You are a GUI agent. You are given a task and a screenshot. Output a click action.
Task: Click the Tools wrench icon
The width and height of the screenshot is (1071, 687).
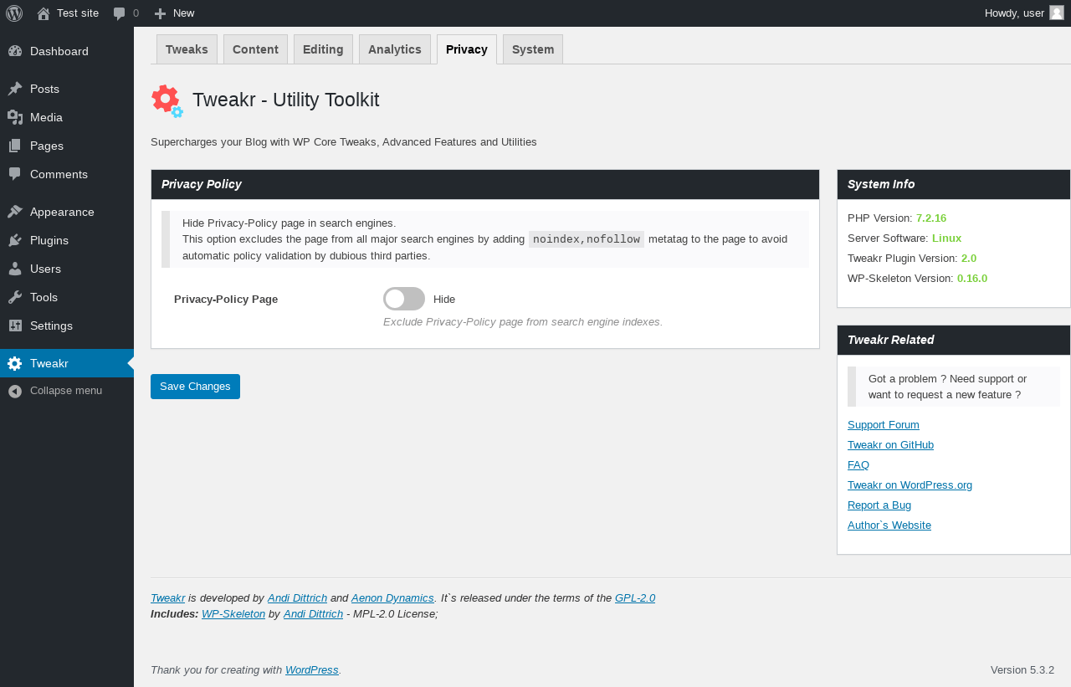pos(15,297)
